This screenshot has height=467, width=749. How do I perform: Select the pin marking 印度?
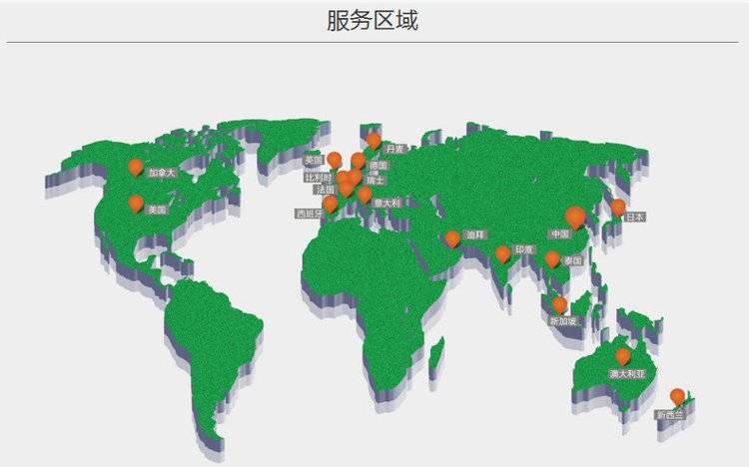(x=503, y=253)
